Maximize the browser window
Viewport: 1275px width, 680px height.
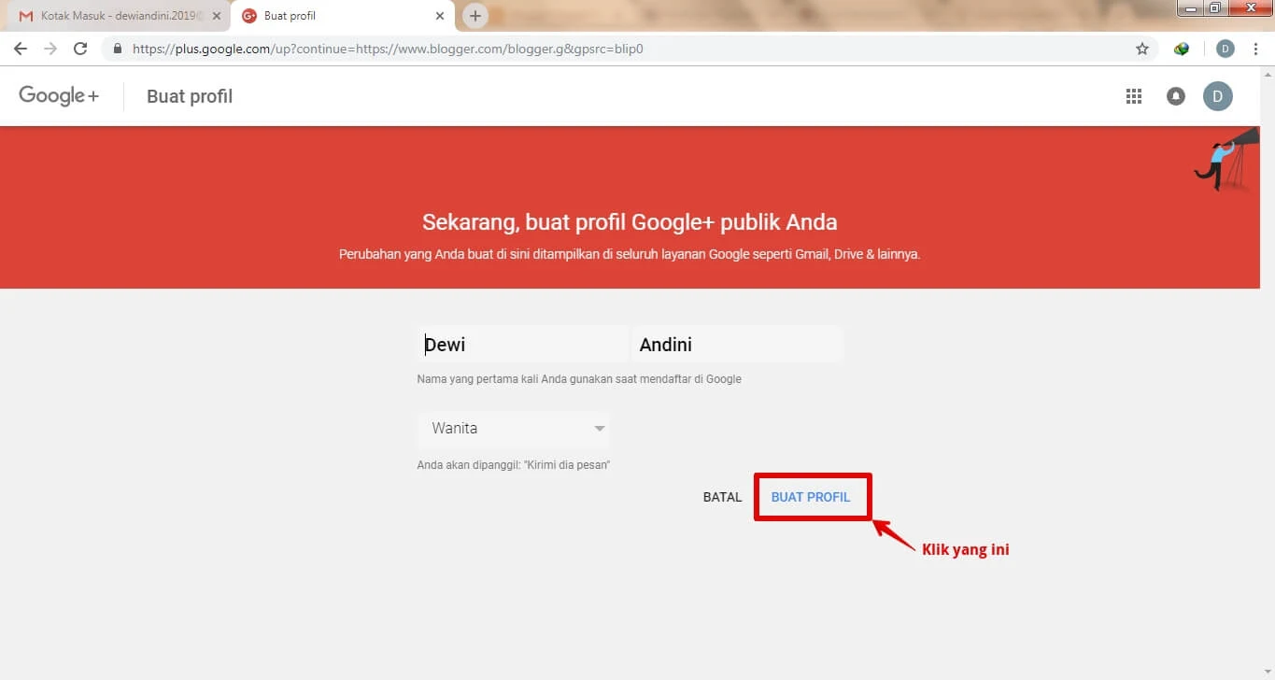[x=1214, y=8]
